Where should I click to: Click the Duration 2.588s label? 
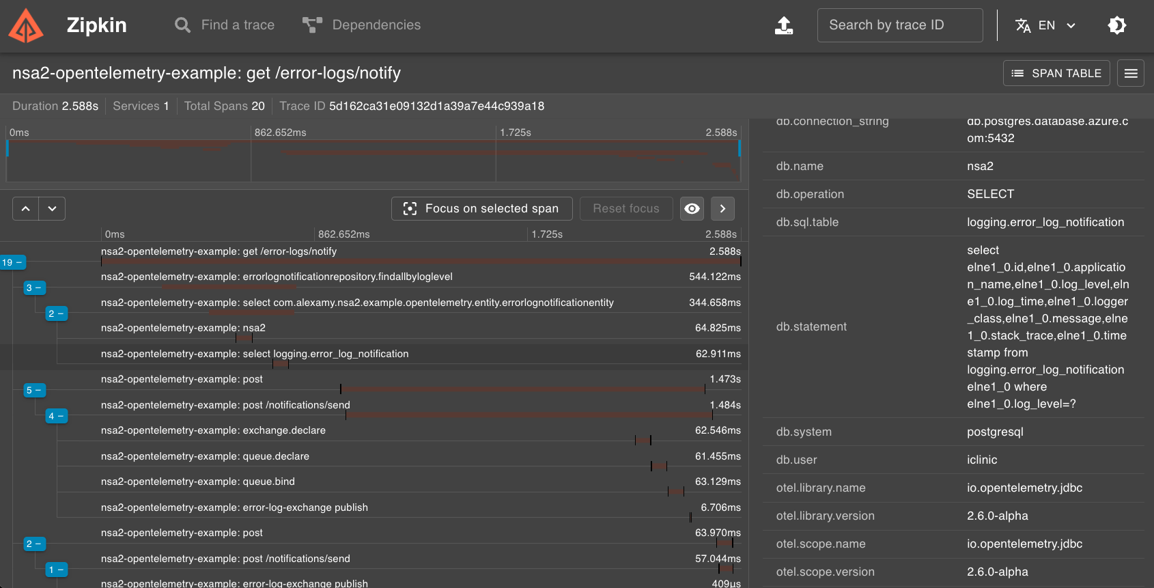(55, 106)
